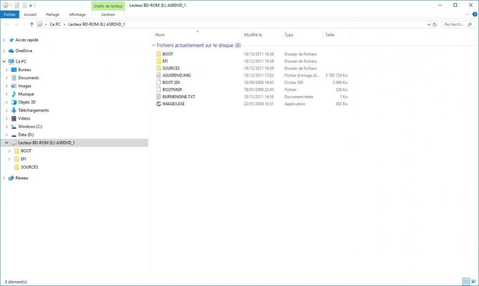Select the BURNENGINE.TXT text document icon
Image resolution: width=479 pixels, height=286 pixels.
(159, 97)
